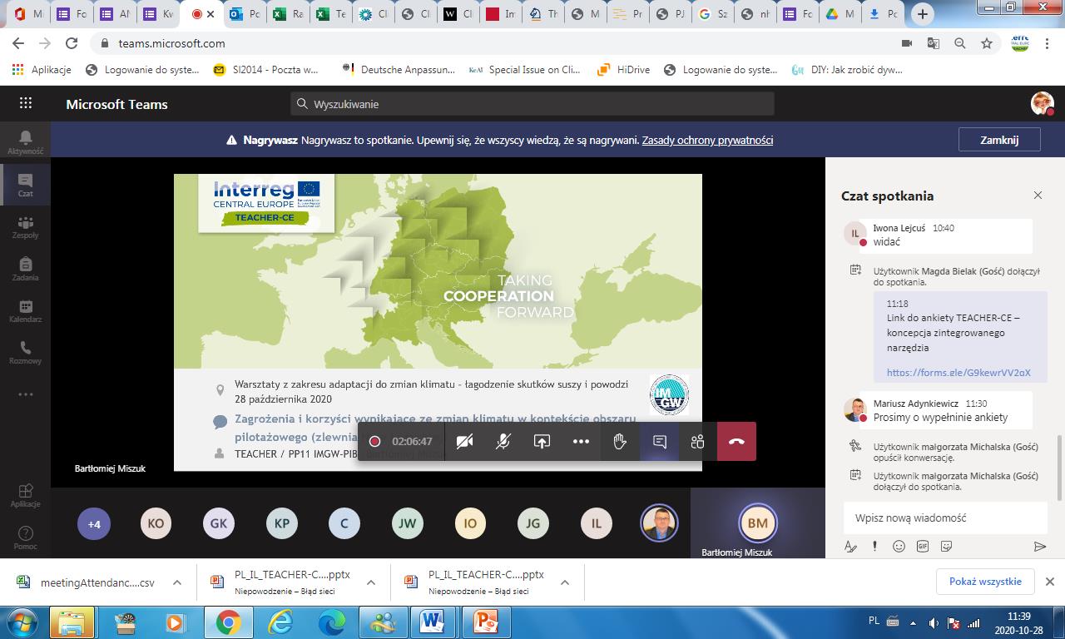Viewport: 1065px width, 639px height.
Task: Expand options for meetingAttendance csv download
Action: point(177,582)
